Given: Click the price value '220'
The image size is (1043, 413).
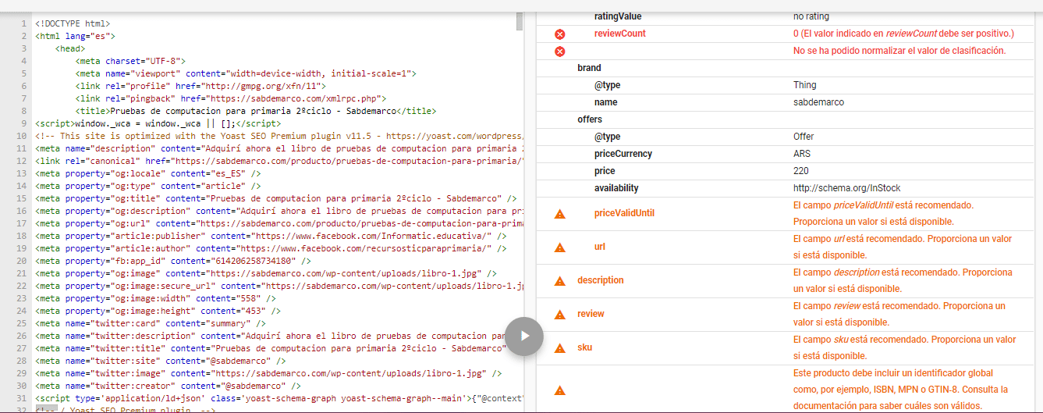Looking at the screenshot, I should pos(801,171).
